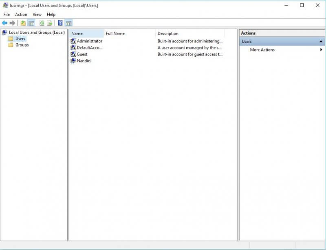Click More Actions in the Actions pane

pos(262,50)
